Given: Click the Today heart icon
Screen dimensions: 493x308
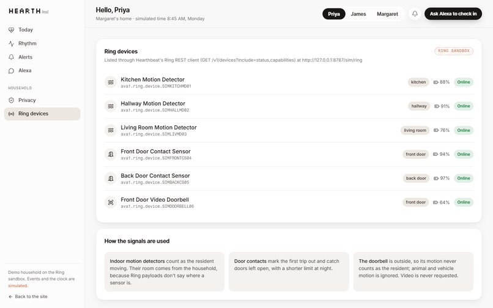Looking at the screenshot, I should tap(12, 30).
